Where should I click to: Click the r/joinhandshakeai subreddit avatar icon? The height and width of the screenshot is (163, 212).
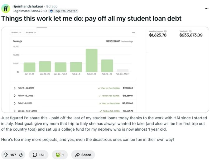coord(6,8)
